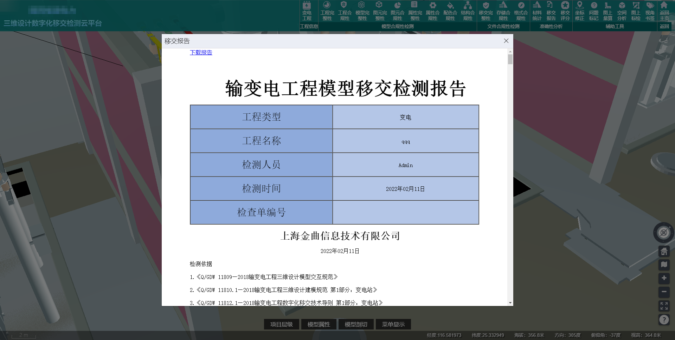The height and width of the screenshot is (340, 675).
Task: Click the 菜单显示 button
Action: click(x=393, y=324)
